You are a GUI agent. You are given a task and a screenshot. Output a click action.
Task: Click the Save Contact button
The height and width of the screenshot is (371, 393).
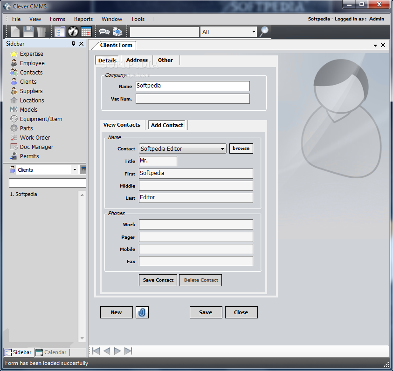point(158,280)
